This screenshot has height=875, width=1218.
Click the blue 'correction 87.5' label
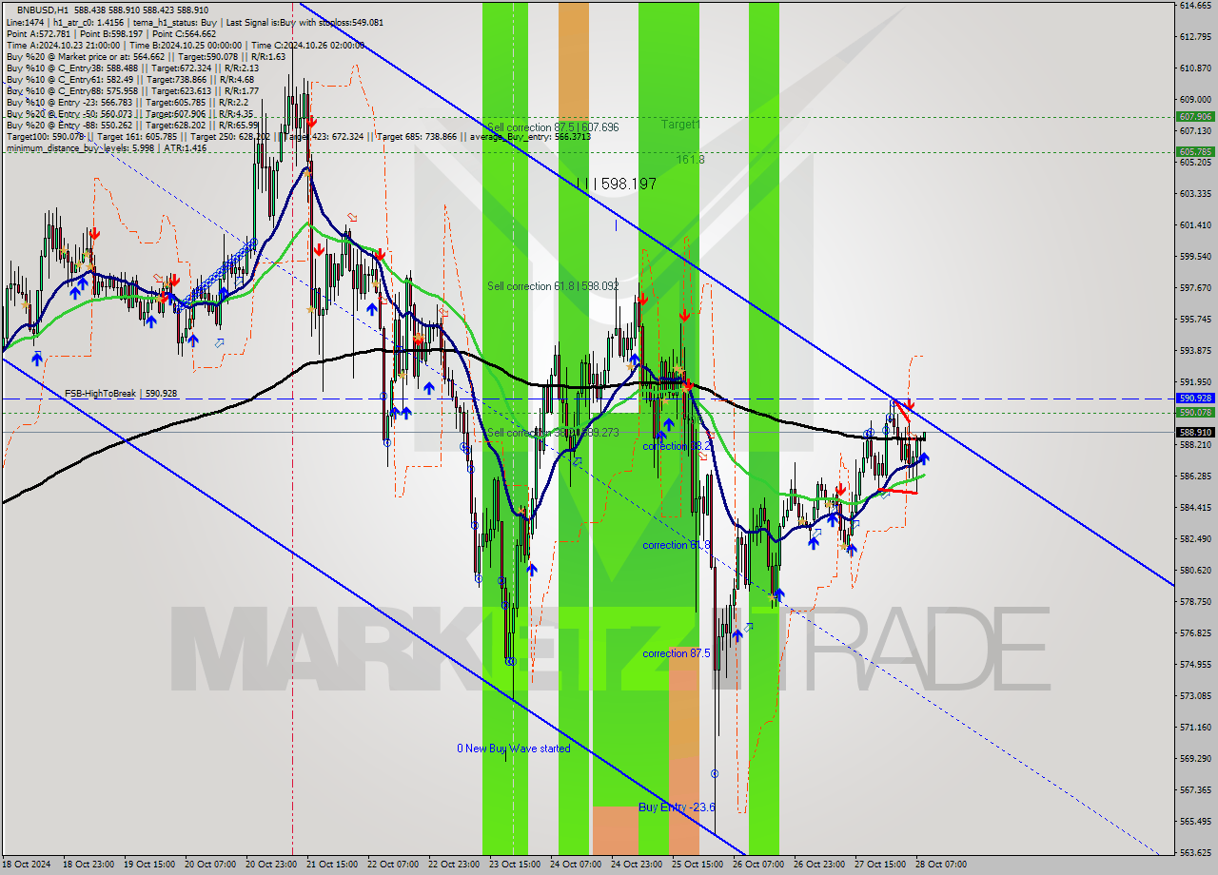677,653
